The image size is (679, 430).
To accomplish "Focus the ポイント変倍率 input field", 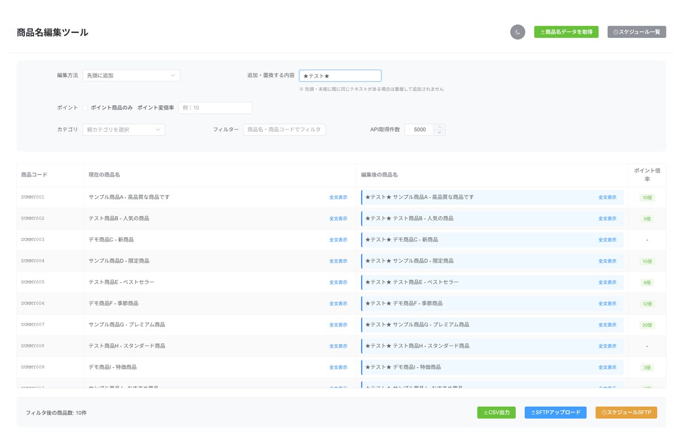I will [215, 107].
